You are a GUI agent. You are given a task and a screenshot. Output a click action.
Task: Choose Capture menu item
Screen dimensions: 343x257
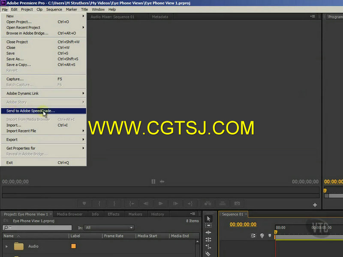click(44, 79)
